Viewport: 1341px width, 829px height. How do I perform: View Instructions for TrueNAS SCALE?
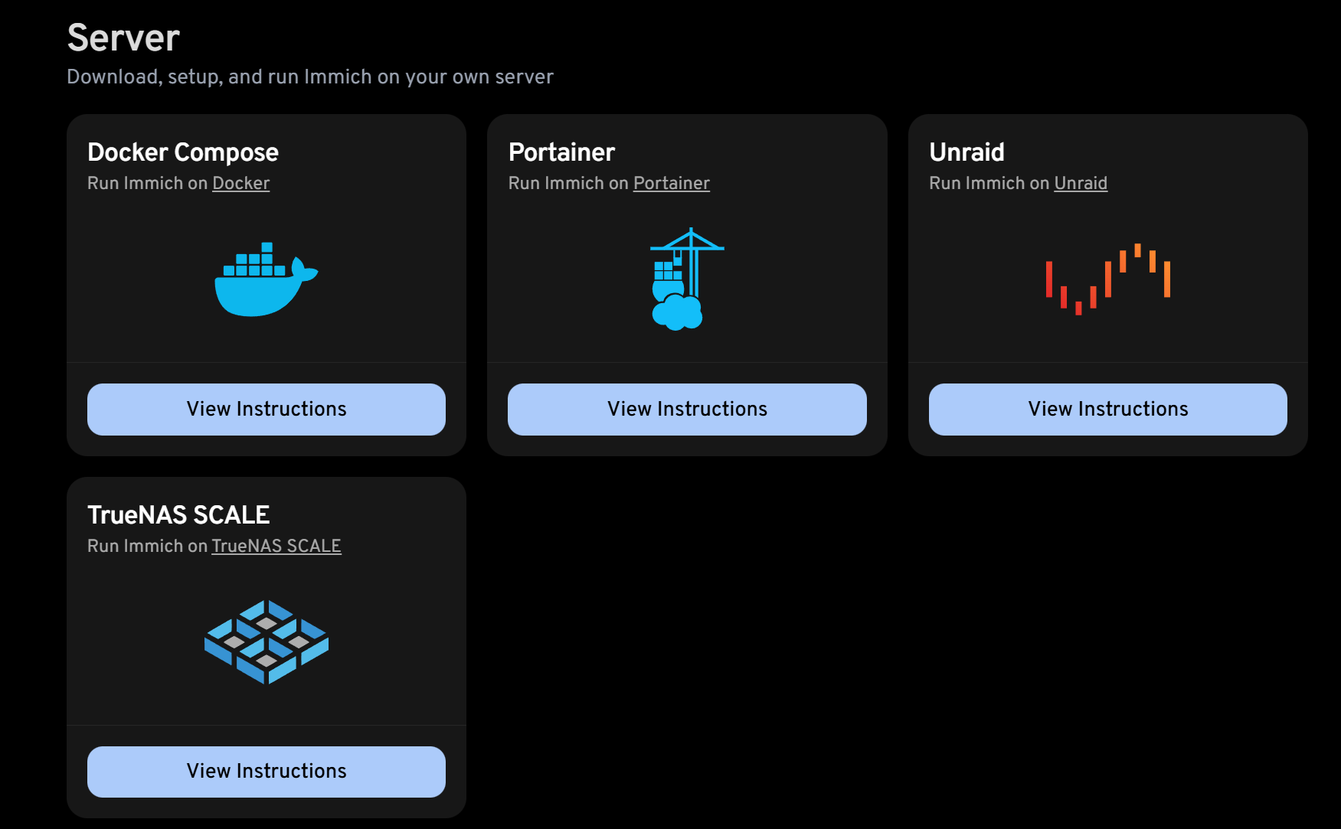266,771
